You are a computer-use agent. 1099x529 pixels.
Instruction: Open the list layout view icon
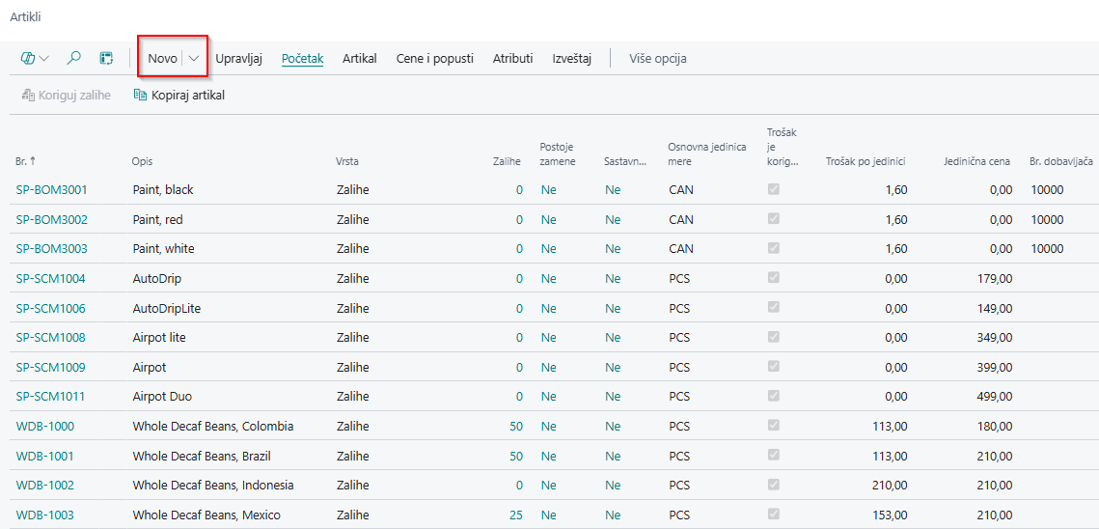click(x=106, y=58)
